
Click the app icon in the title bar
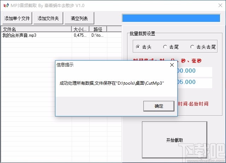click(x=6, y=6)
